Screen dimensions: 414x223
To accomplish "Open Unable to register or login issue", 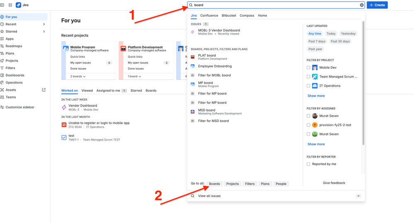I will (x=99, y=123).
